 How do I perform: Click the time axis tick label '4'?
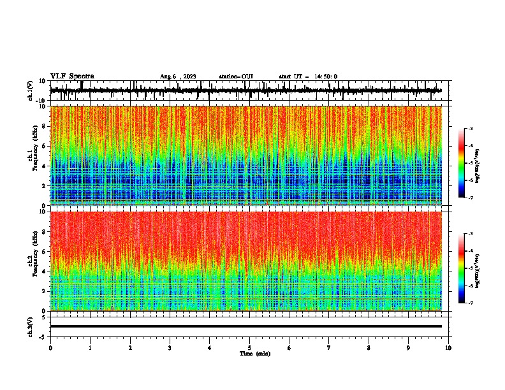click(x=209, y=348)
